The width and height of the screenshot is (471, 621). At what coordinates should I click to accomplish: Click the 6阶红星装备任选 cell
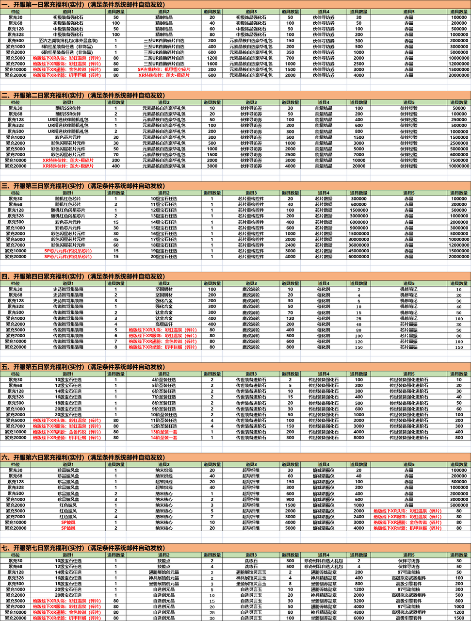(68, 52)
